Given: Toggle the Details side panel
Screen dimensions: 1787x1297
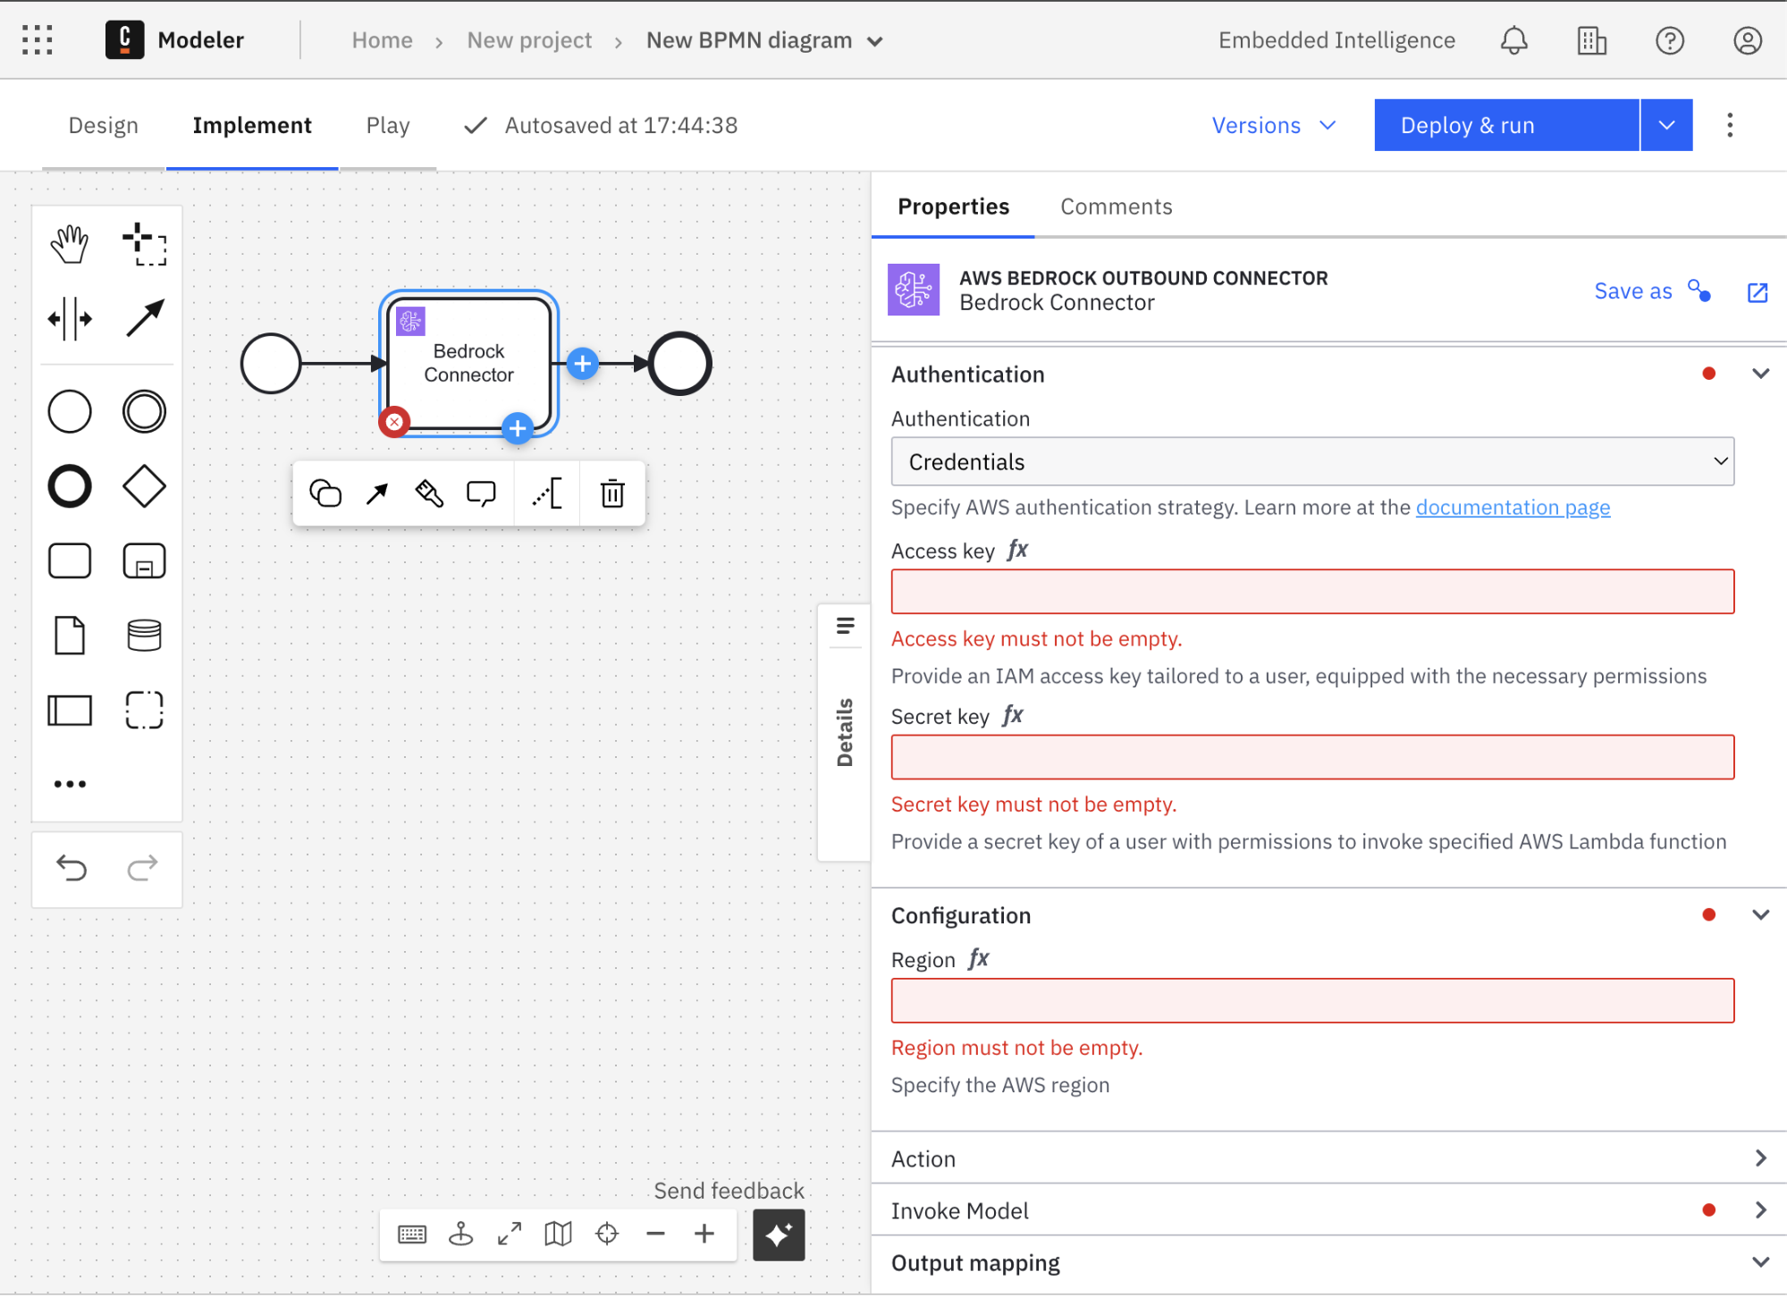Looking at the screenshot, I should point(845,733).
